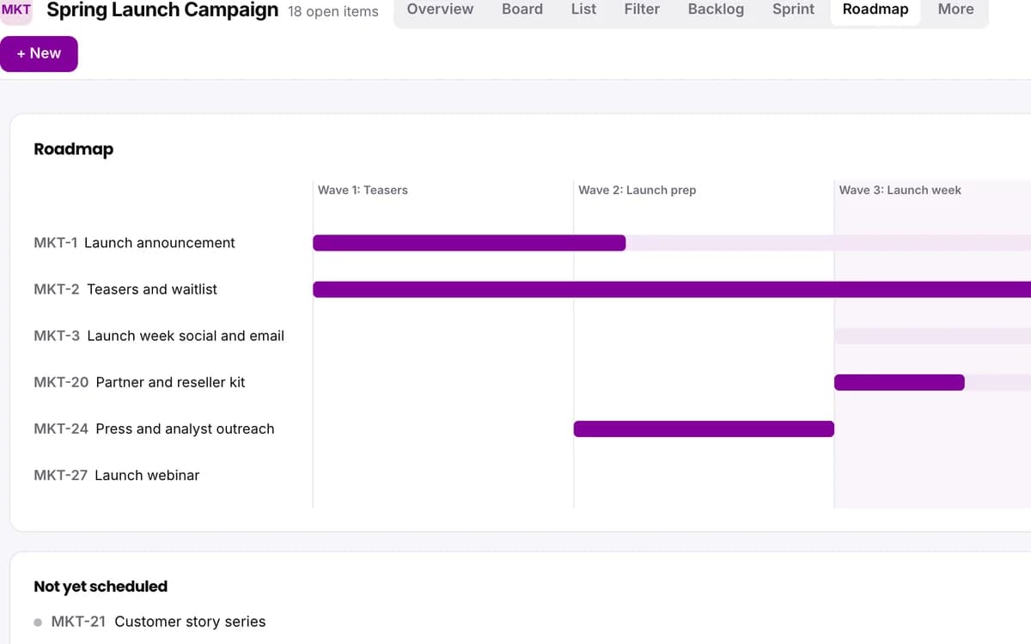Click the Not yet scheduled heading
1031x644 pixels.
(101, 586)
